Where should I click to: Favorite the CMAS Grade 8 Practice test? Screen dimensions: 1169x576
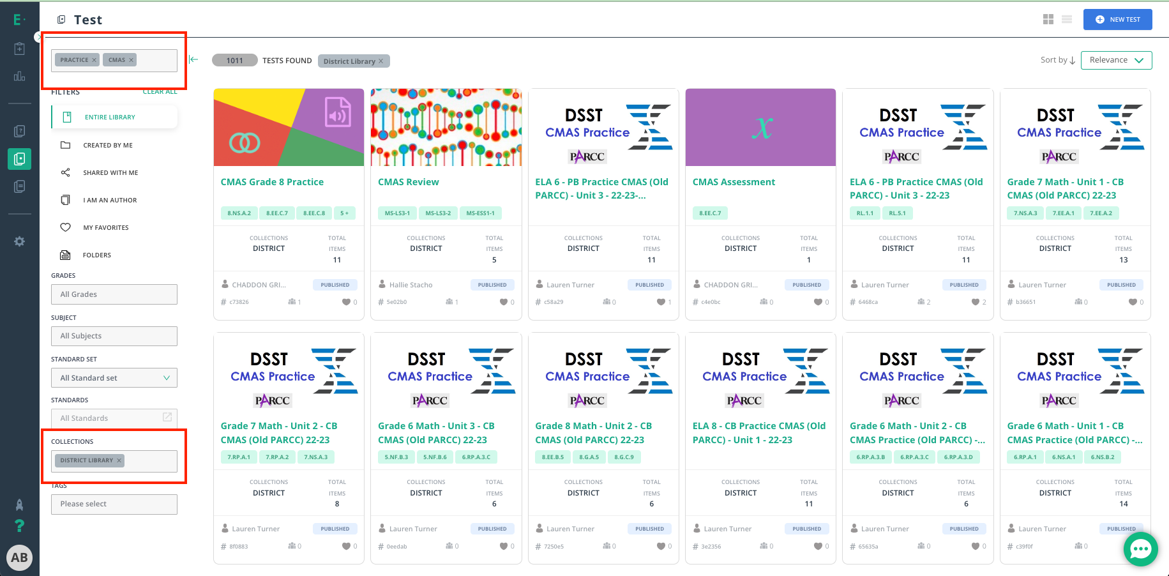pos(346,302)
